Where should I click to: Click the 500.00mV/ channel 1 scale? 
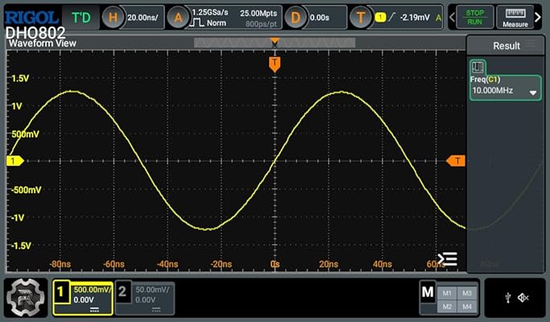click(x=93, y=289)
